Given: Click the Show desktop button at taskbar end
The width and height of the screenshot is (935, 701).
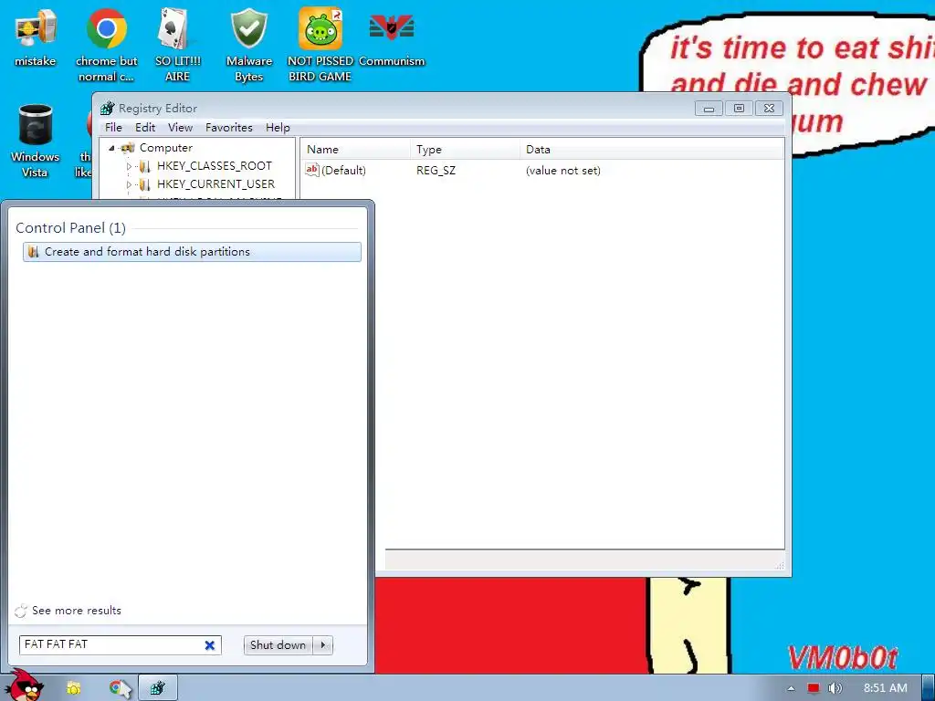Looking at the screenshot, I should click(929, 688).
